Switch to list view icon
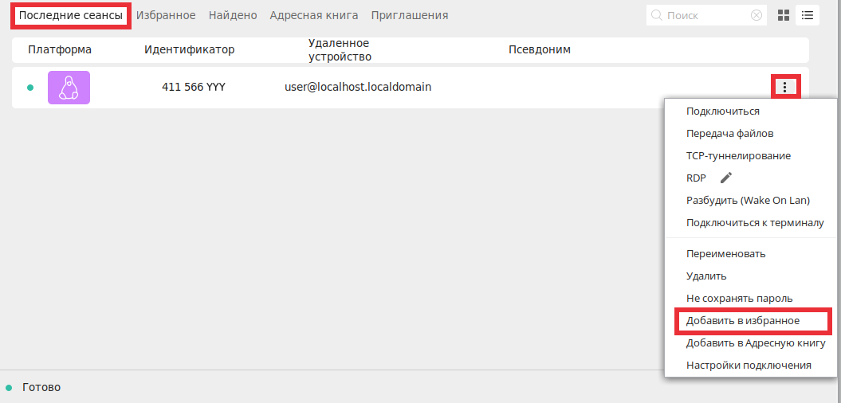Image resolution: width=841 pixels, height=403 pixels. (x=808, y=16)
